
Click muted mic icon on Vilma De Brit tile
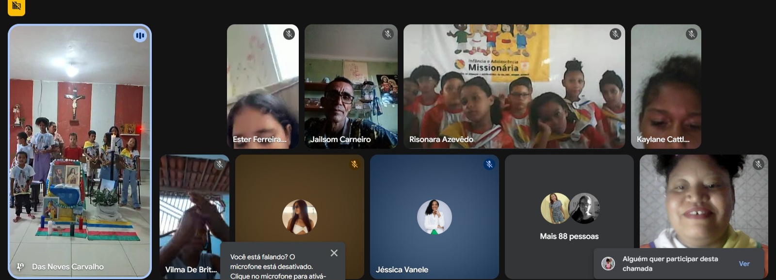coord(220,164)
